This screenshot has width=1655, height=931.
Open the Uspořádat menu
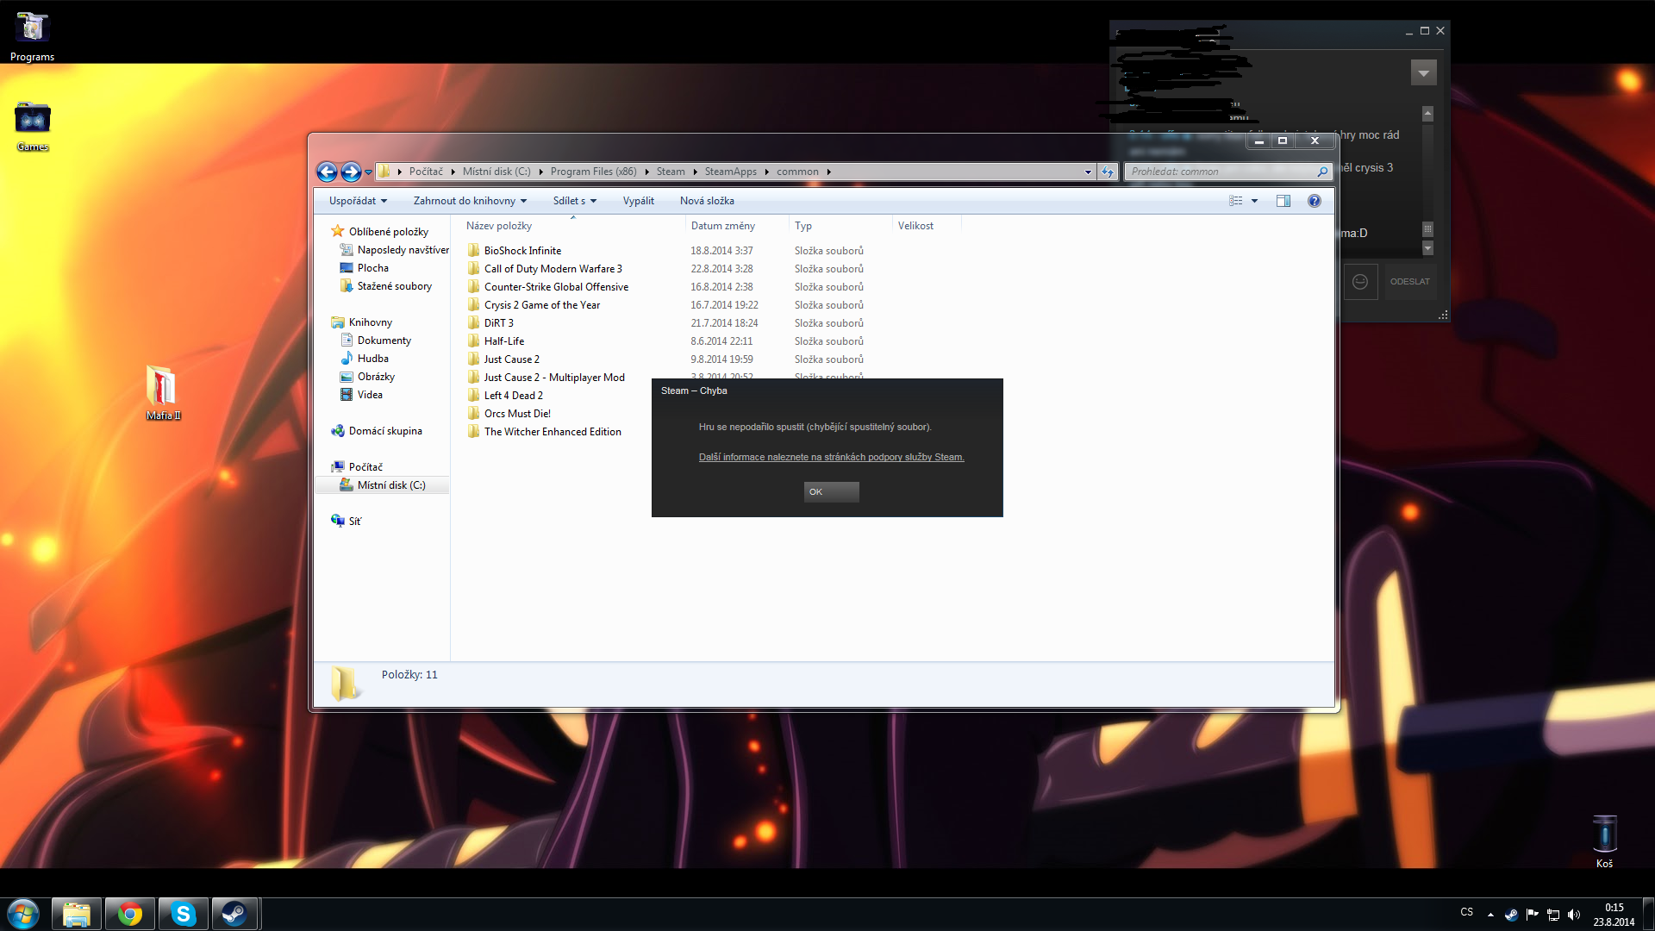click(x=358, y=201)
